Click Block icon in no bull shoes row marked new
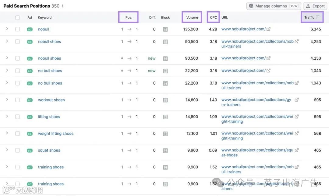Screen dimensions: 329x196 [165, 71]
